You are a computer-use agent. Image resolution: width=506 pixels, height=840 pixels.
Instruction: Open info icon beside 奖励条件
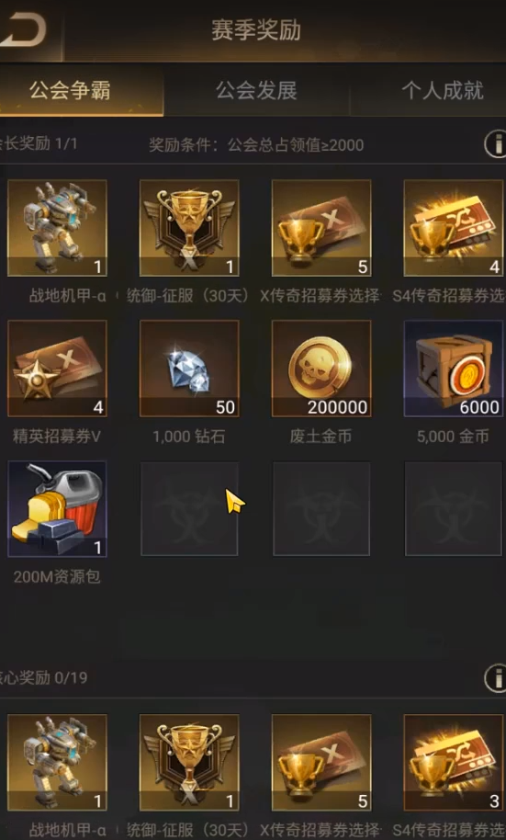497,144
